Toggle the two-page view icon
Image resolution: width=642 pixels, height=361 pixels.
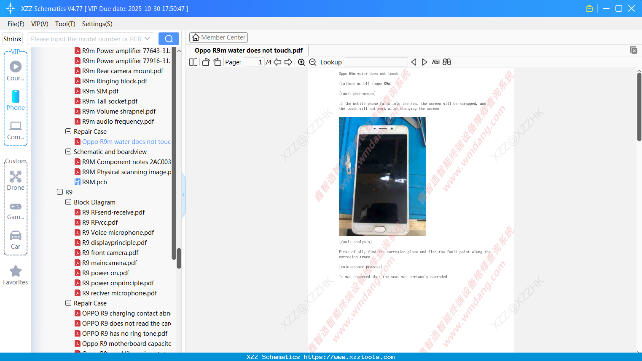tap(193, 62)
